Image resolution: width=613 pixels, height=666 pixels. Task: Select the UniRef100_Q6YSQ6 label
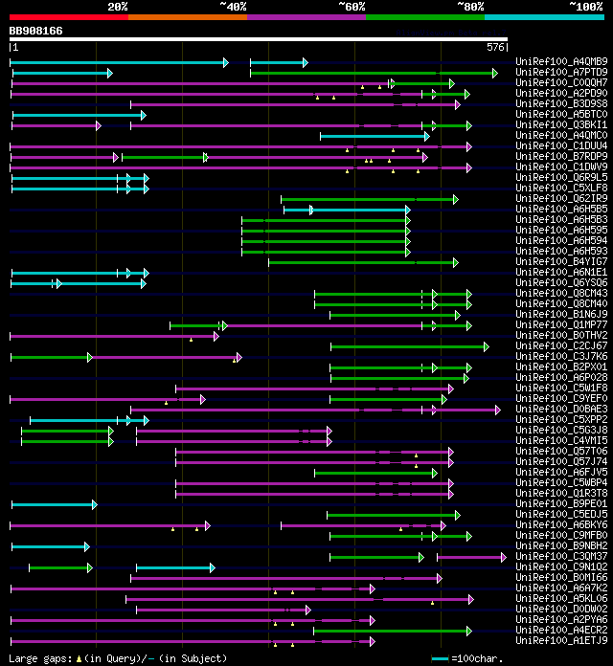pyautogui.click(x=561, y=282)
